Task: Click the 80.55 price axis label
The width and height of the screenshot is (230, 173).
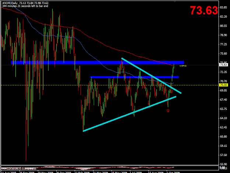Action: (x=223, y=26)
